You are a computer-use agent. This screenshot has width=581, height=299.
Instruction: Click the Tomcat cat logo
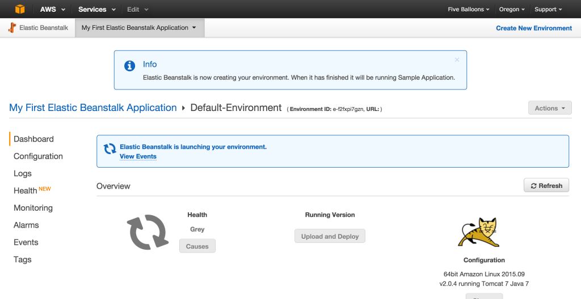coord(479,232)
